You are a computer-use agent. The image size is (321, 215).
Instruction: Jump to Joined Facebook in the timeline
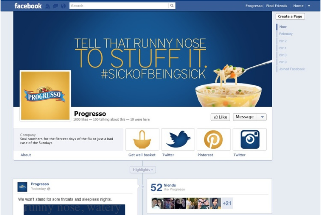[x=292, y=69]
